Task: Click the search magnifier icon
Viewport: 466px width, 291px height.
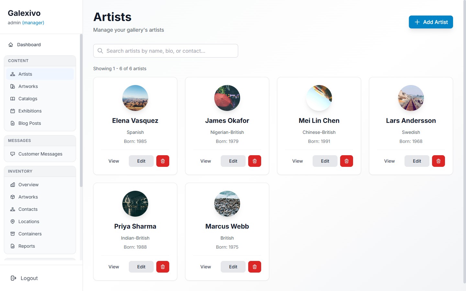Action: tap(100, 51)
